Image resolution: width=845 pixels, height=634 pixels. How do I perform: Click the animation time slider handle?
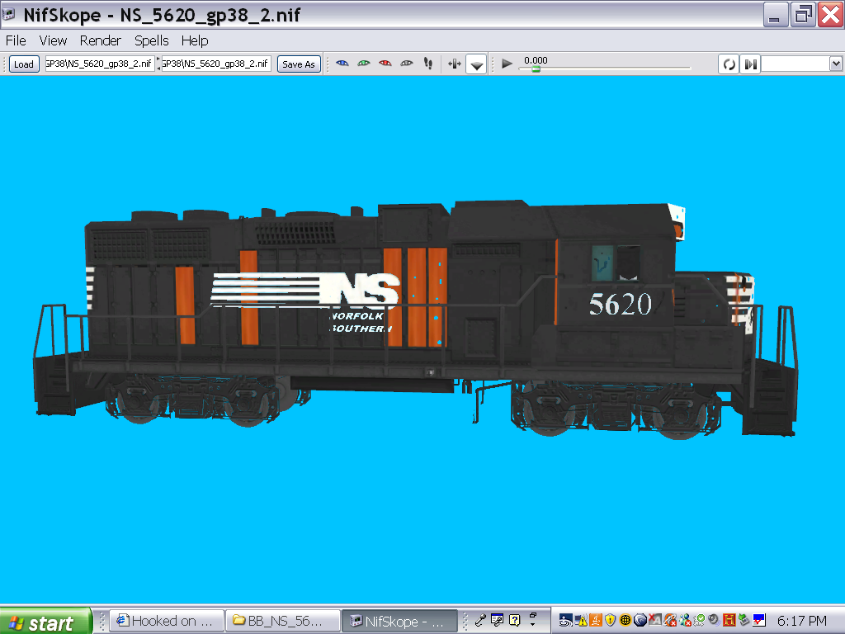tap(536, 69)
